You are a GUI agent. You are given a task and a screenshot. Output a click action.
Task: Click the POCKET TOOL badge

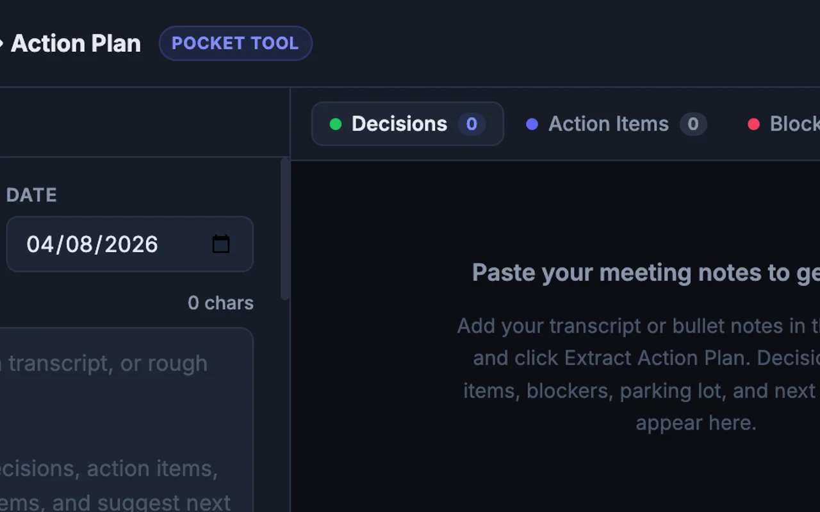click(x=236, y=43)
